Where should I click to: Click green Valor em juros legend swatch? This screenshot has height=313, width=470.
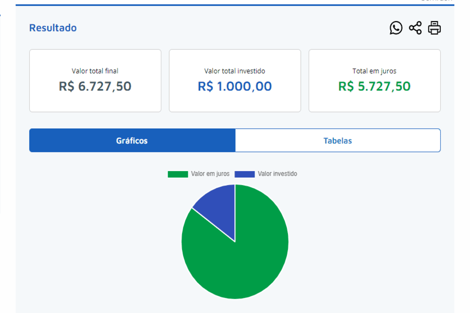tap(178, 174)
